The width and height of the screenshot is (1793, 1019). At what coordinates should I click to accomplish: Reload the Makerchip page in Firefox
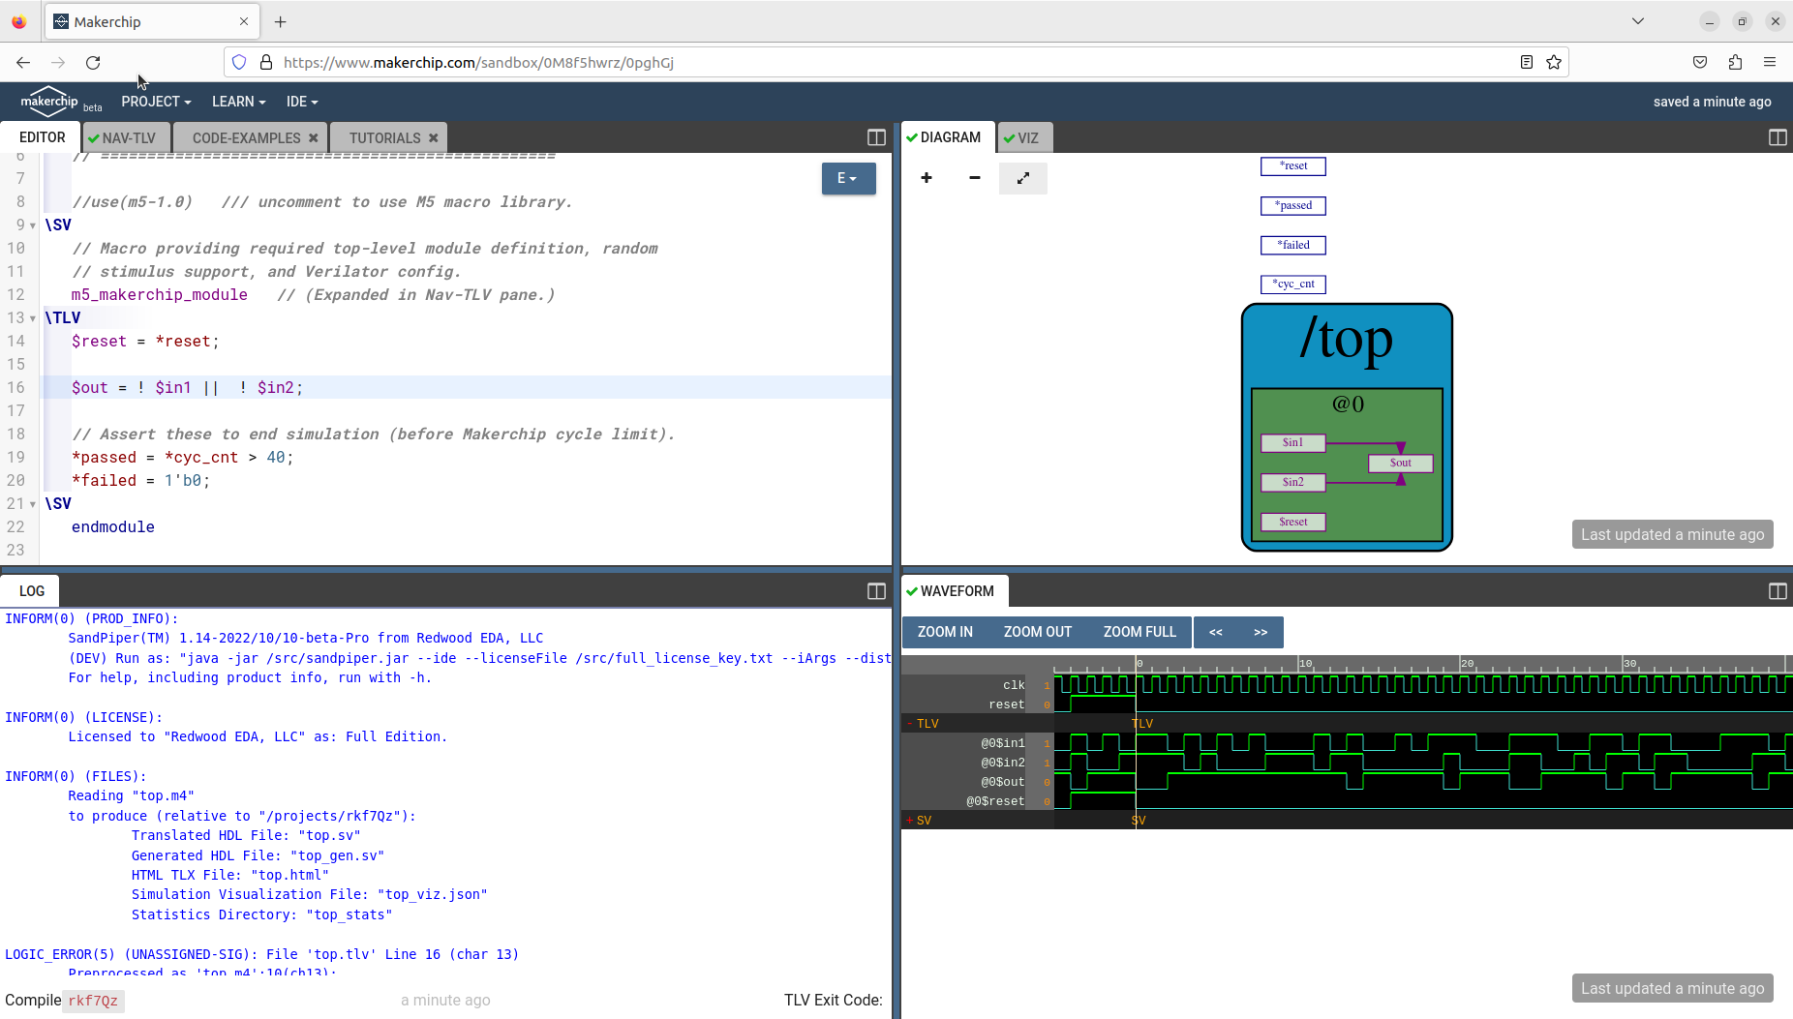tap(93, 62)
